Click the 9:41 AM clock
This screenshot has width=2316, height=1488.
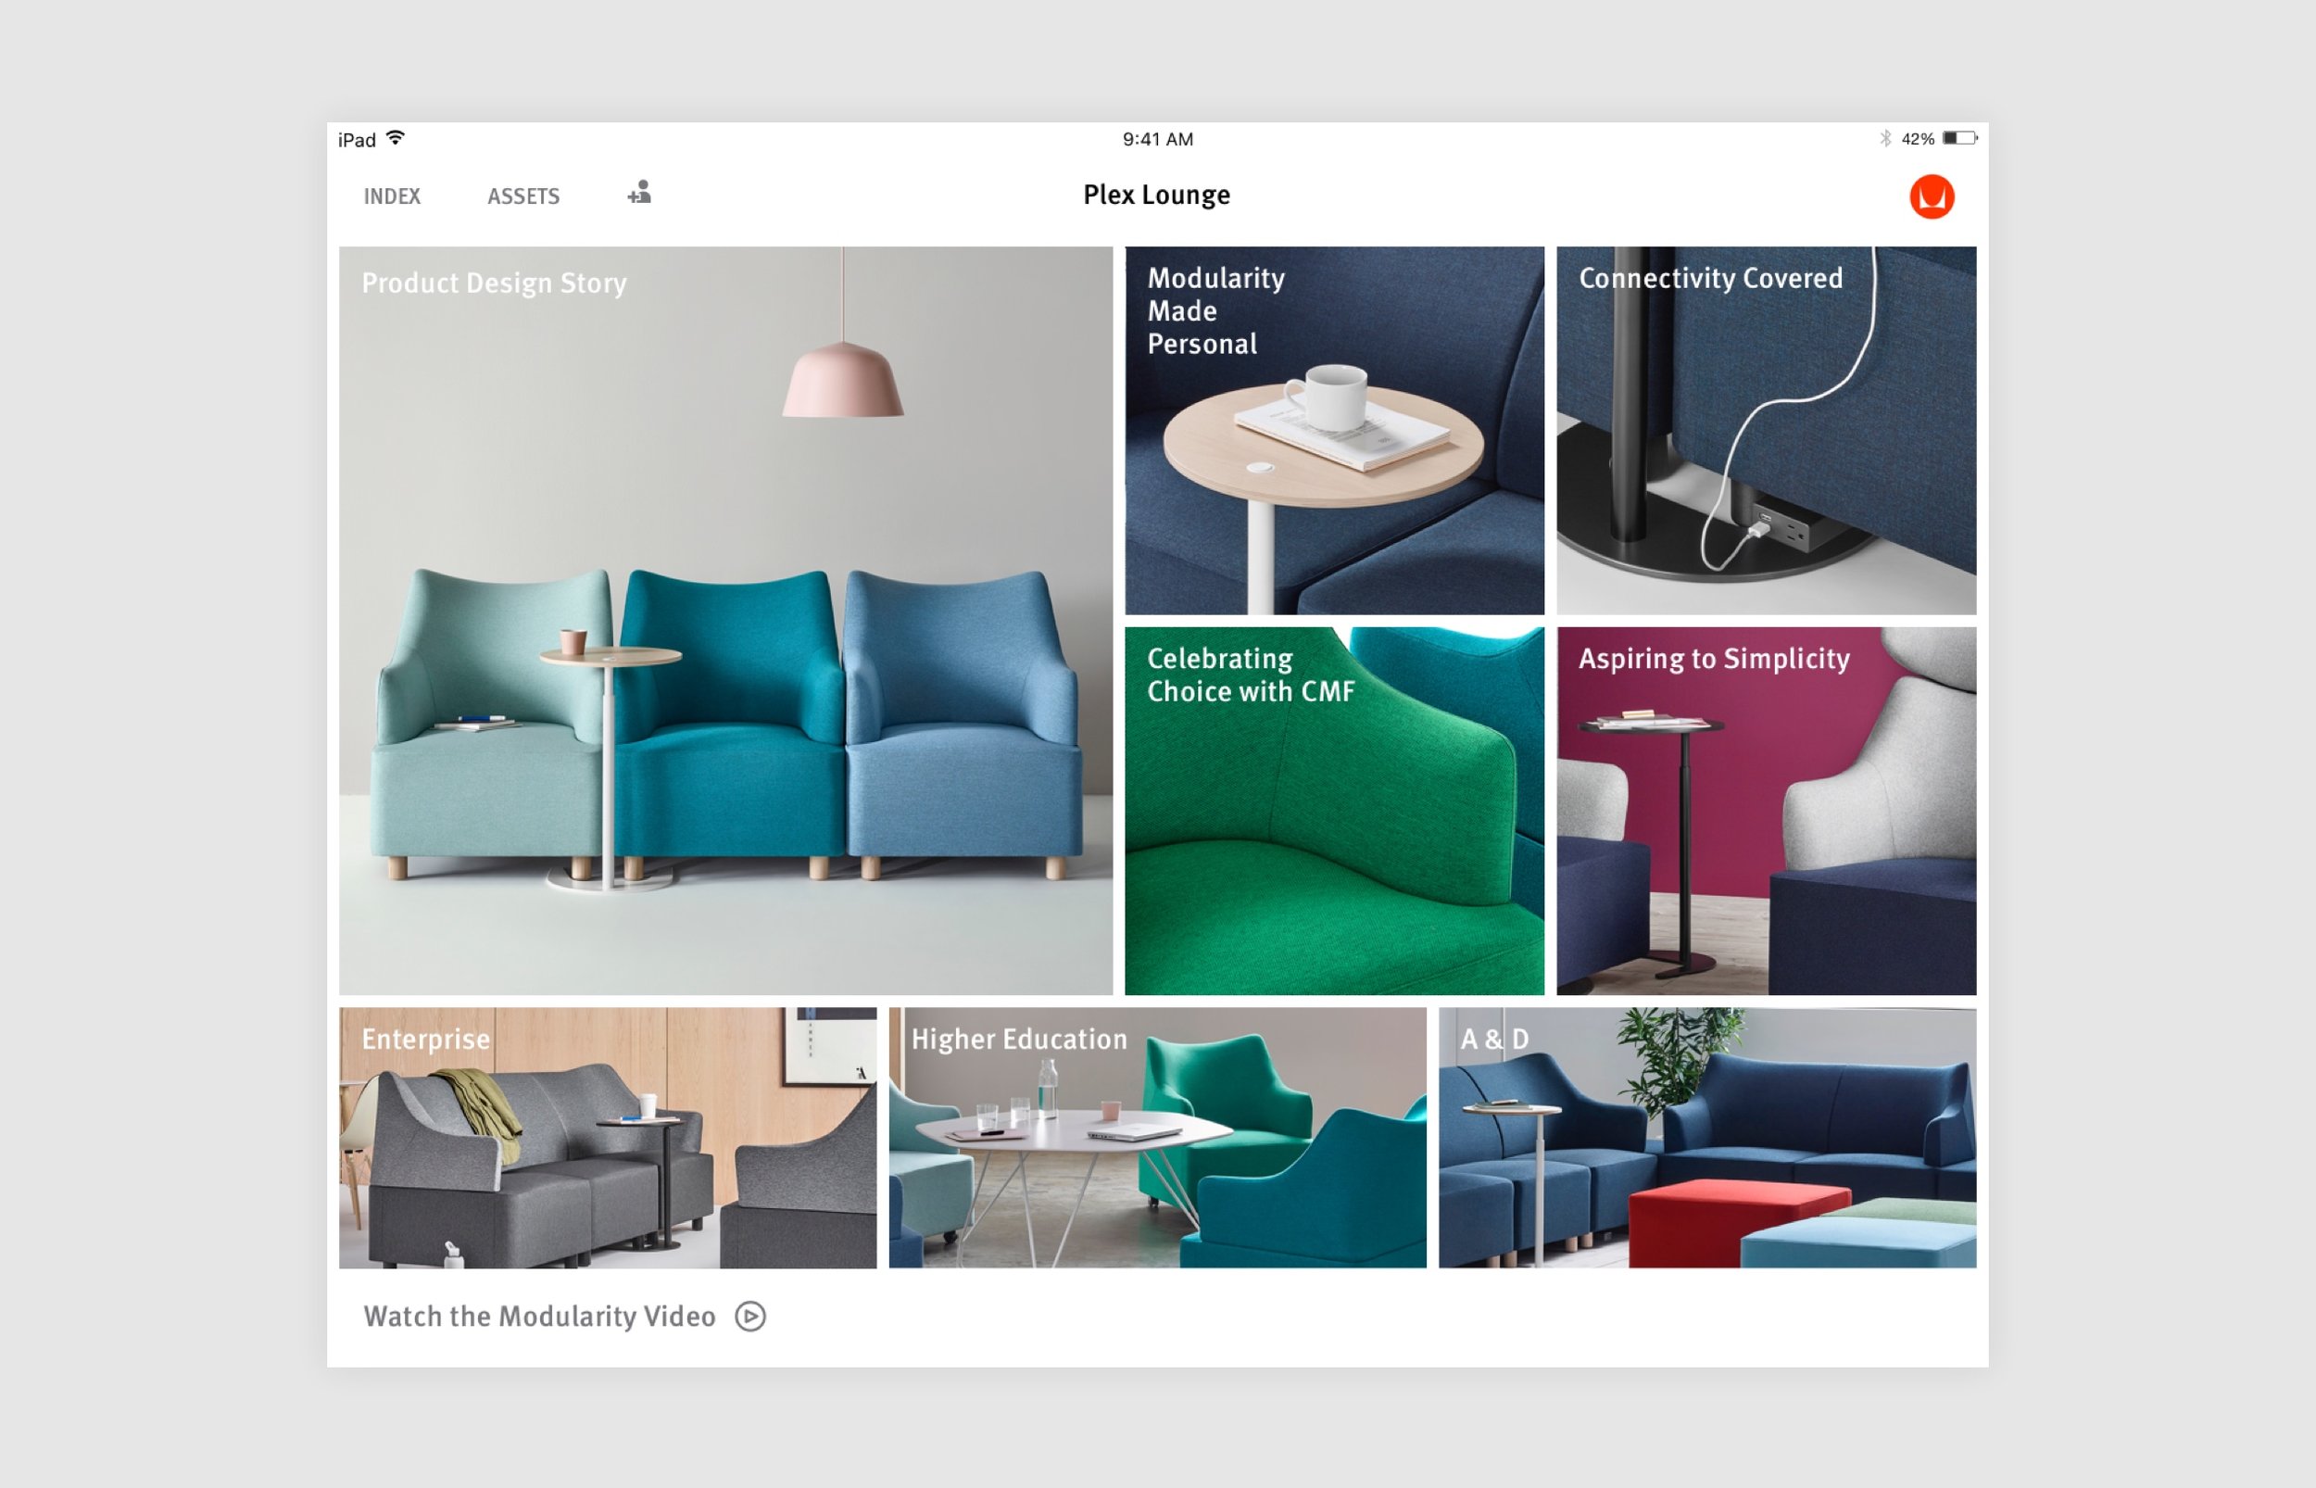(1157, 139)
